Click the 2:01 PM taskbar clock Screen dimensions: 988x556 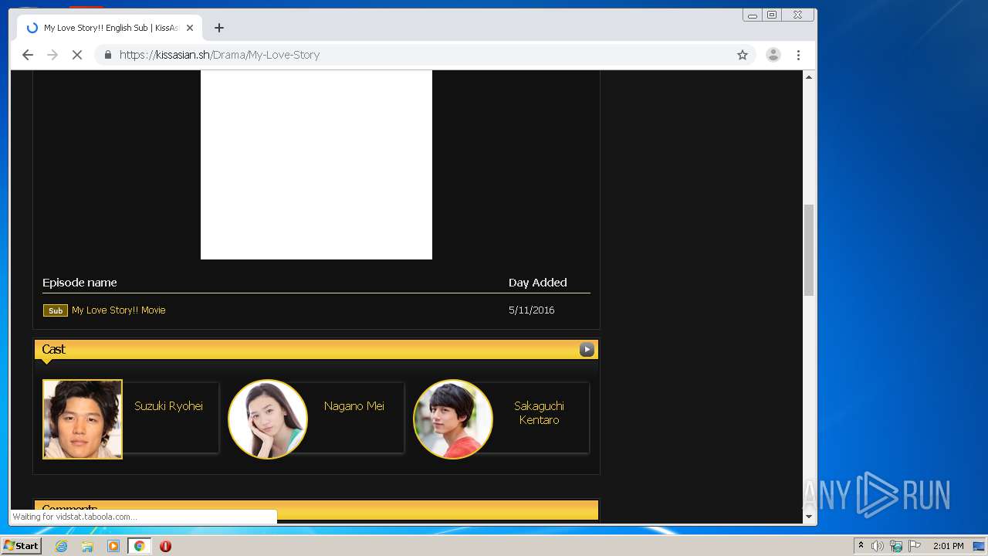(x=948, y=546)
